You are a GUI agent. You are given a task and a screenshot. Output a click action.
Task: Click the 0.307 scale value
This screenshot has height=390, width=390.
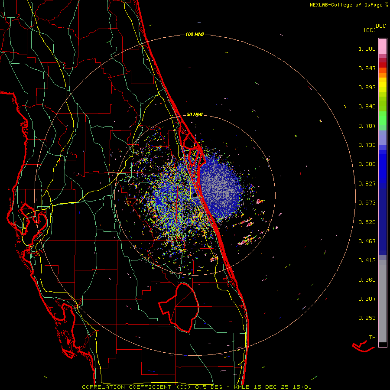tap(367, 299)
